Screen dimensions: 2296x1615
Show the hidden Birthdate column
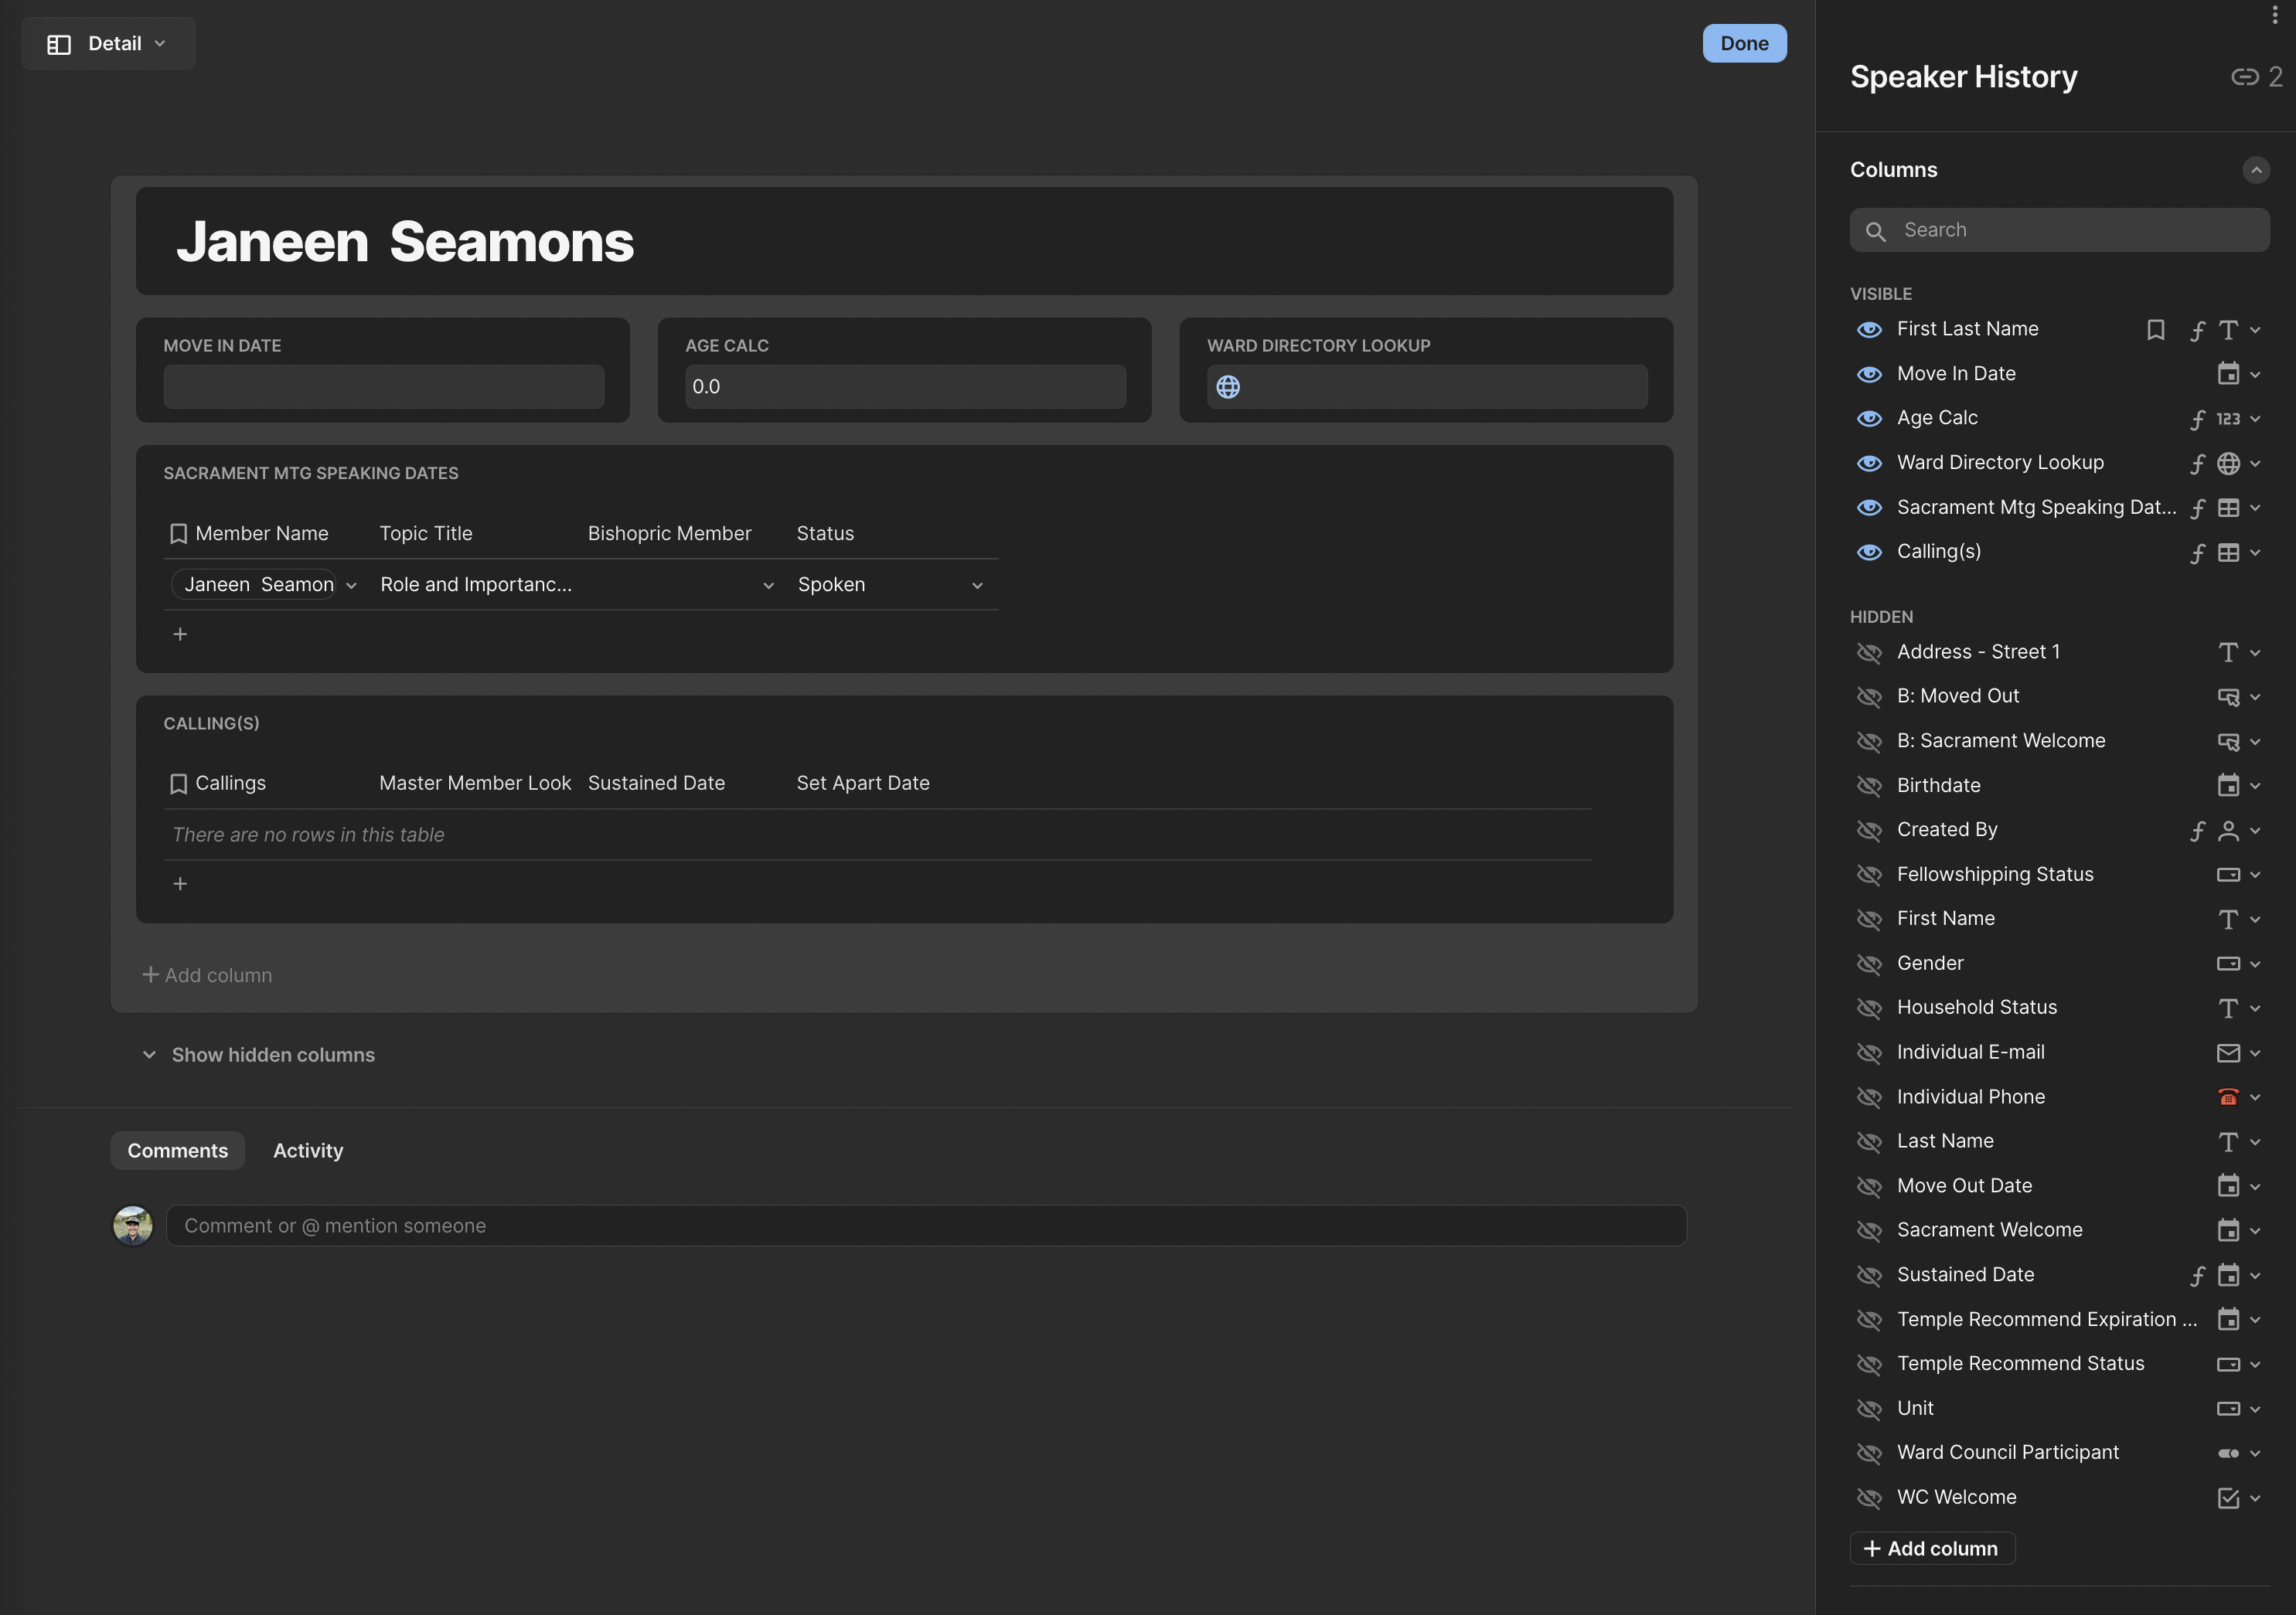(x=1868, y=787)
